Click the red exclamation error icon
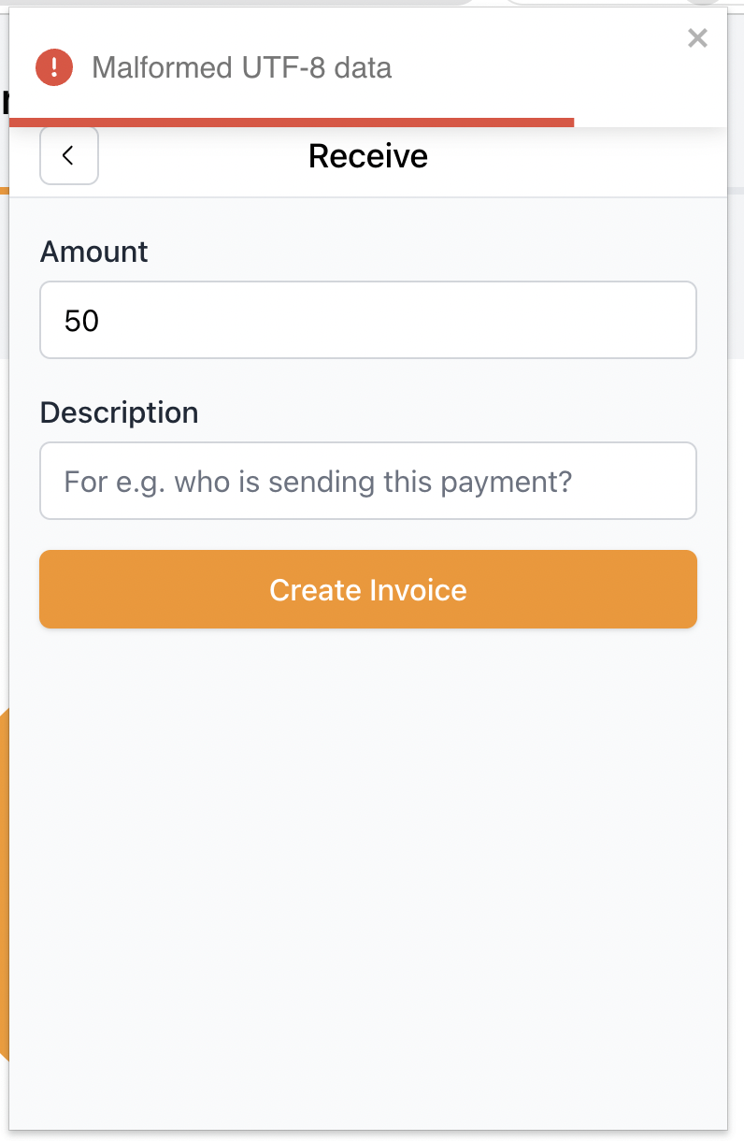The image size is (744, 1141). tap(54, 67)
